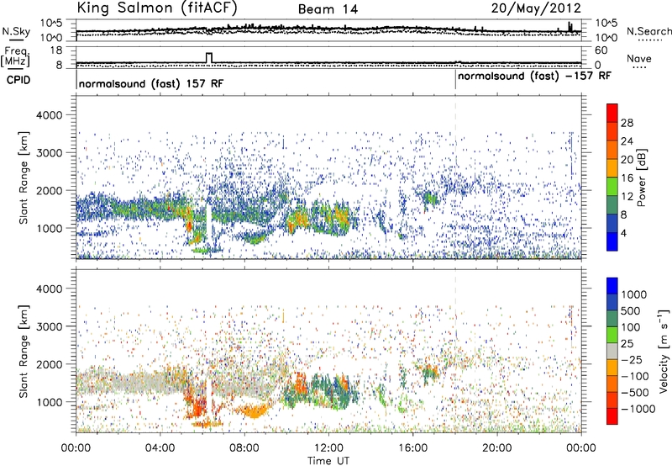Click the velocity colorbar value '1000'
Viewport: 672px width, 466px height.
pyautogui.click(x=634, y=294)
